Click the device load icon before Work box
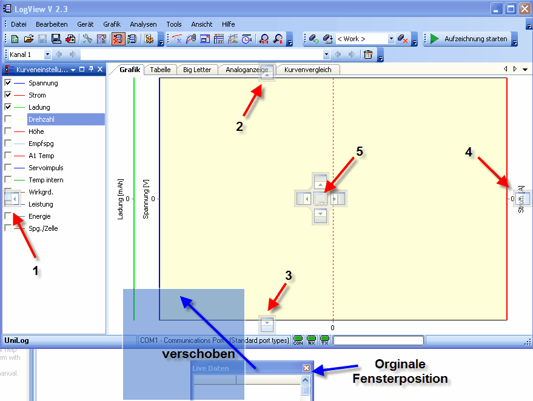533x401 pixels. (x=327, y=39)
